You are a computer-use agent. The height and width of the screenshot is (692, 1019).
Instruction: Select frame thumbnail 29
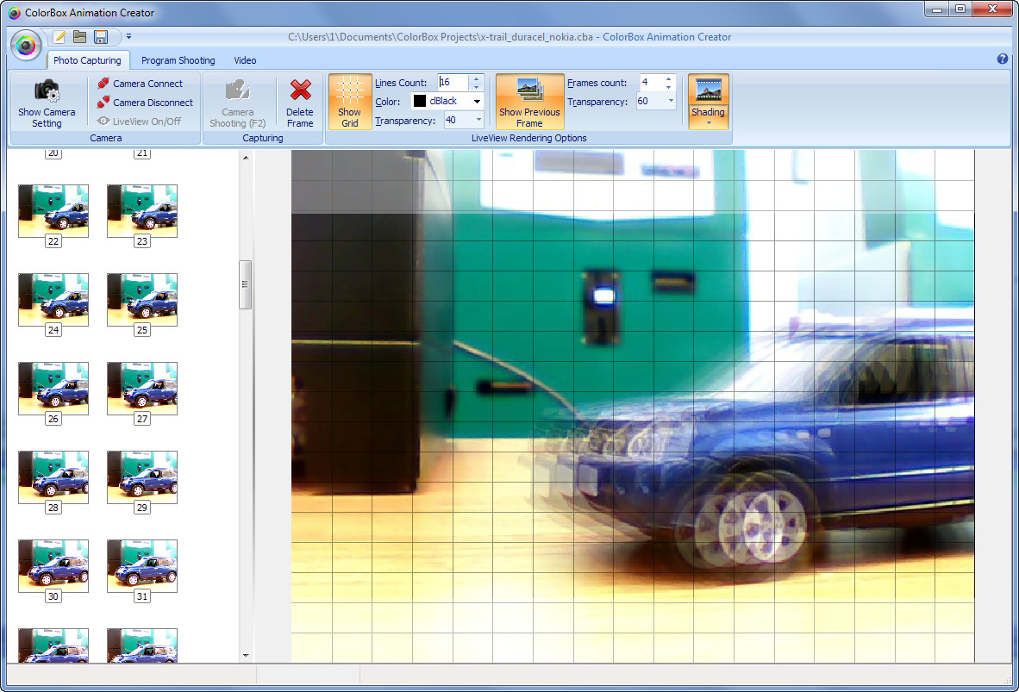coord(141,477)
